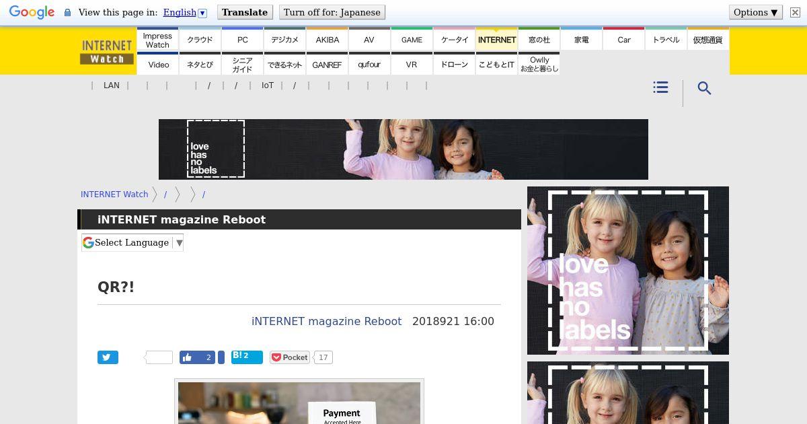This screenshot has height=424, width=807.
Task: Save article with Pocket button
Action: pos(290,357)
